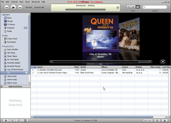Screen dimensions: 171x123
Task: Switch to grouped album view icon
Action: tap(133, 7)
